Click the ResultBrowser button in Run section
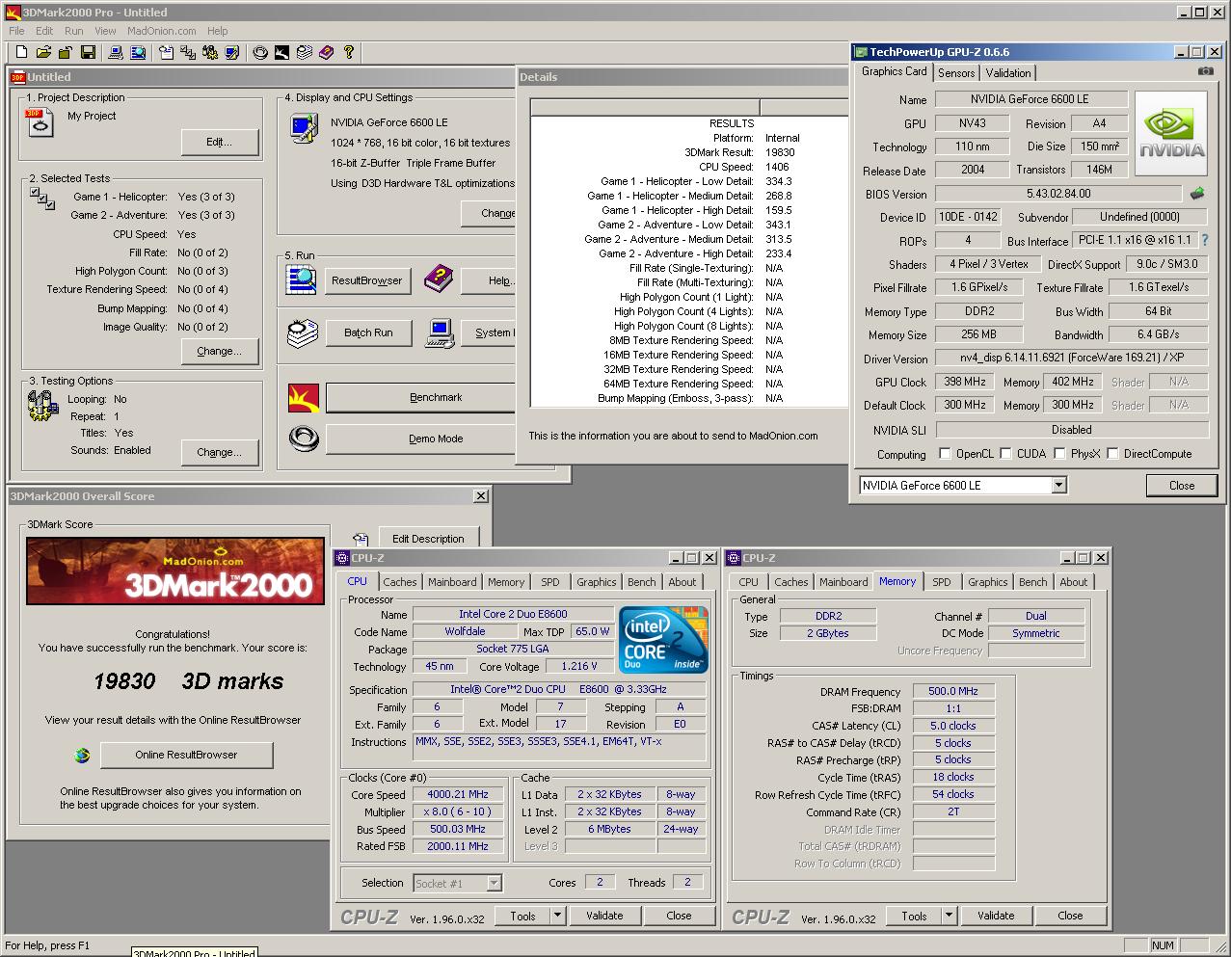This screenshot has height=957, width=1231. tap(366, 280)
